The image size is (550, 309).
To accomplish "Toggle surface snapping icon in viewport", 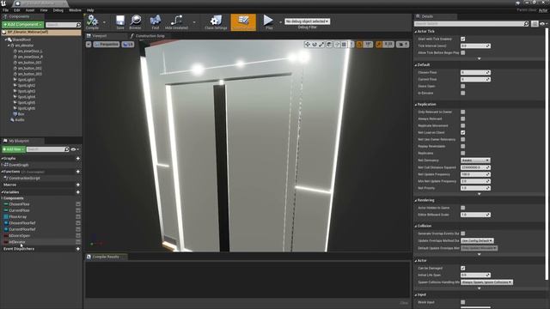I will click(337, 44).
